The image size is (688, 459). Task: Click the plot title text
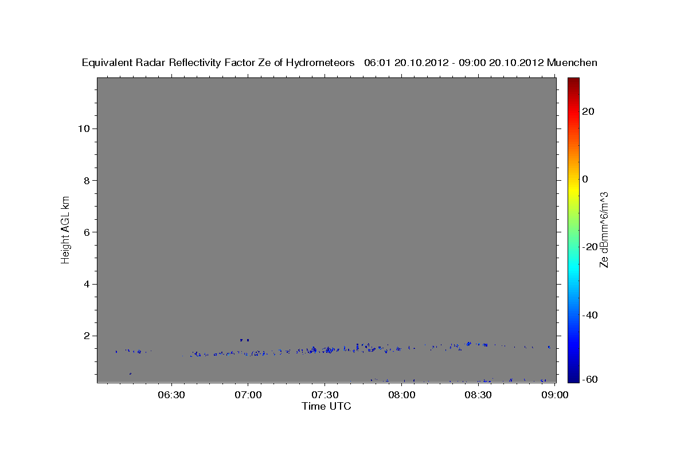[x=339, y=63]
